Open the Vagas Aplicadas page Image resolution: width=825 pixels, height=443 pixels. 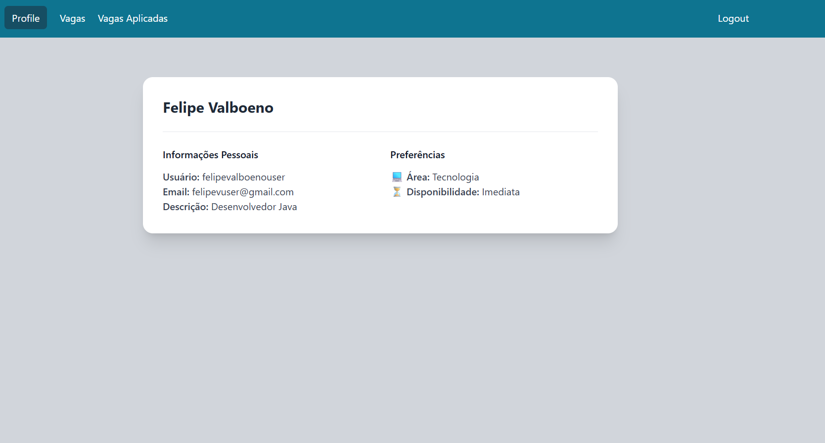tap(133, 18)
